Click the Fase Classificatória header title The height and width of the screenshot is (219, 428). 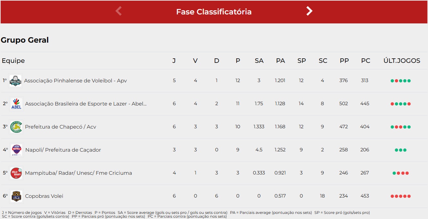[214, 12]
